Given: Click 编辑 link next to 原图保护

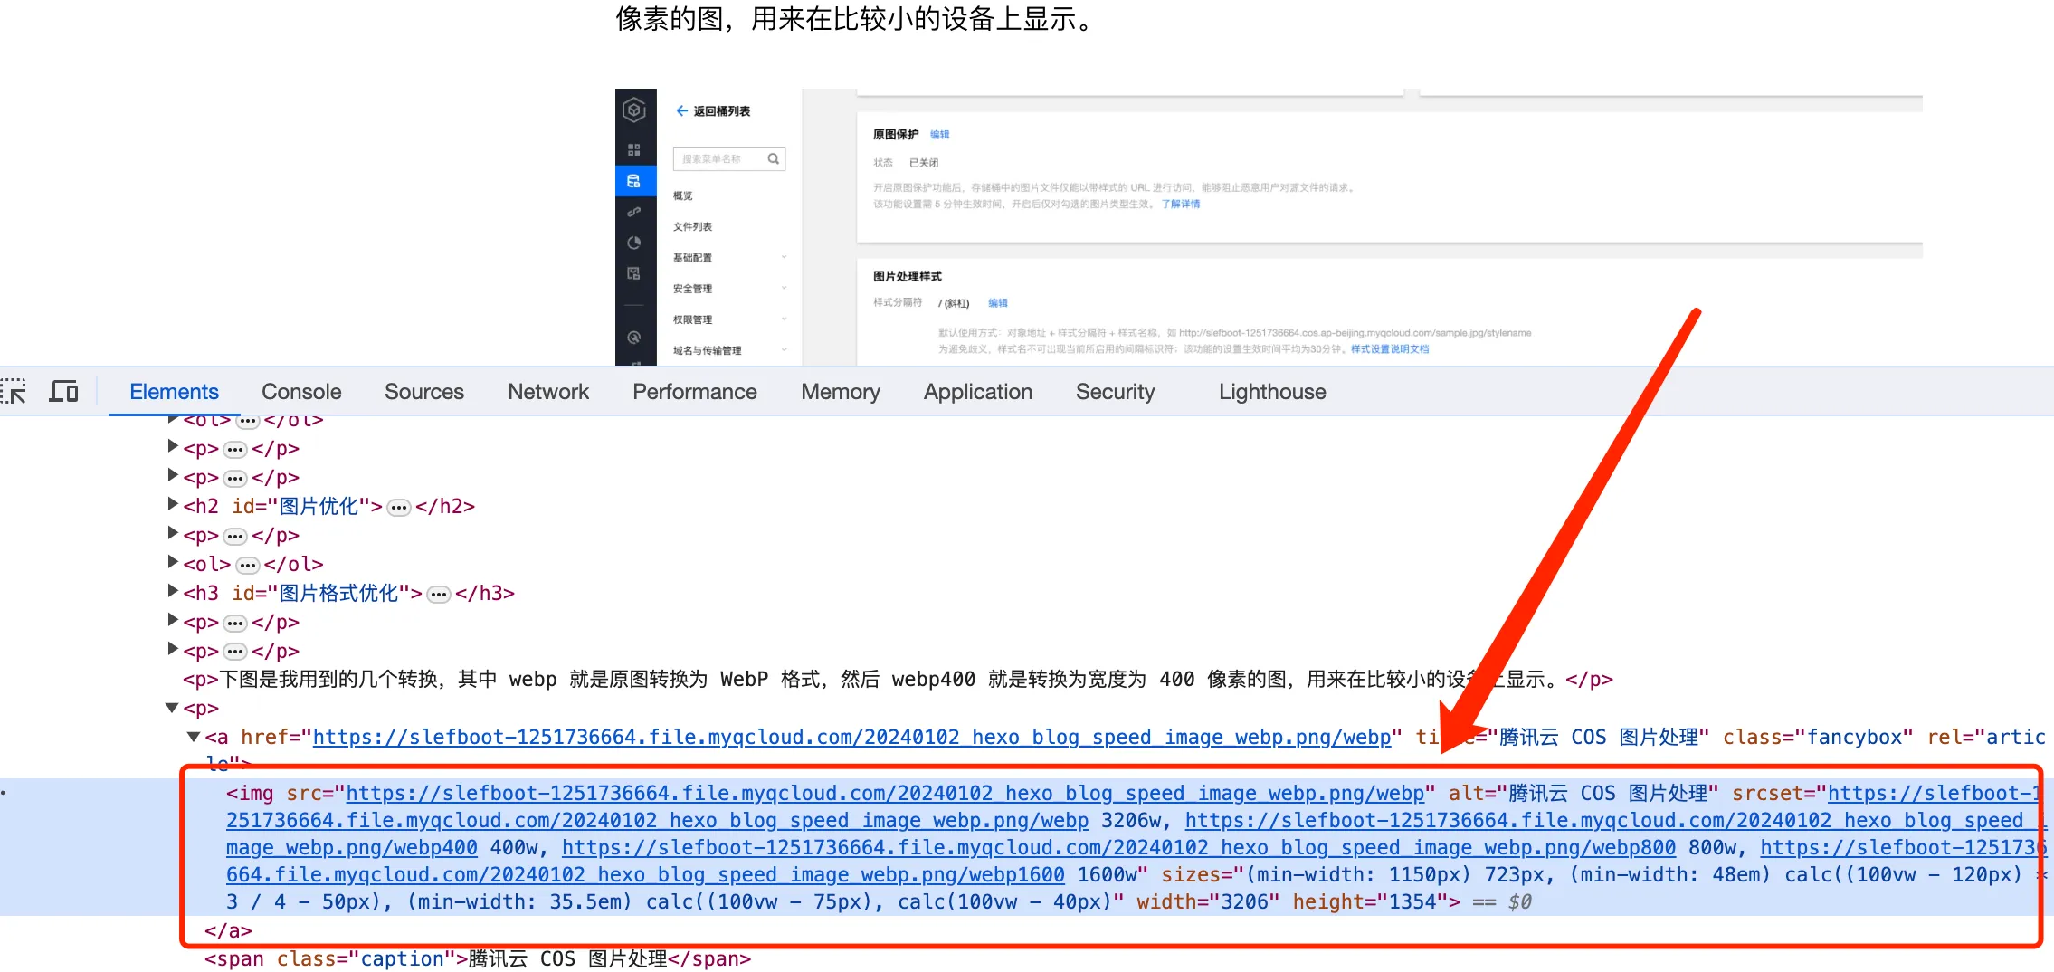Looking at the screenshot, I should 939,135.
